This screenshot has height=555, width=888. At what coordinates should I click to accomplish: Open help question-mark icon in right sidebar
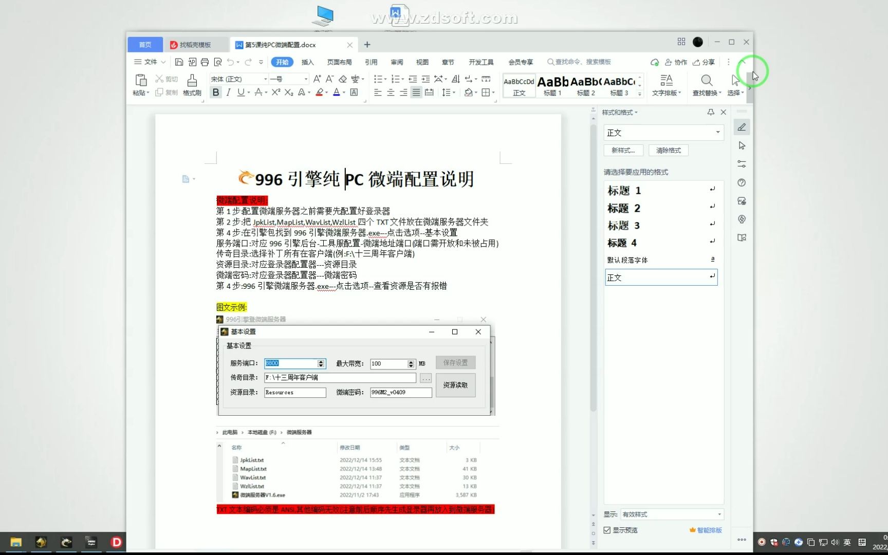click(x=742, y=182)
